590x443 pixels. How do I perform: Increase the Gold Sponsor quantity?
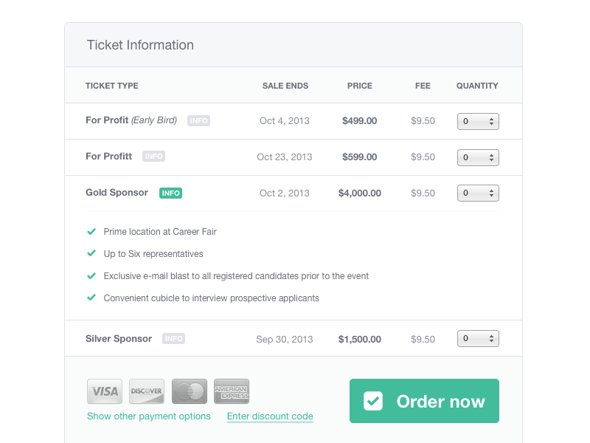point(491,190)
